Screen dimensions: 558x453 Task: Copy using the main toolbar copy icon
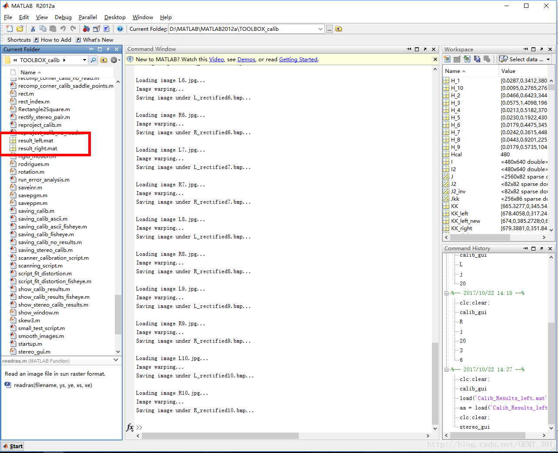[43, 29]
